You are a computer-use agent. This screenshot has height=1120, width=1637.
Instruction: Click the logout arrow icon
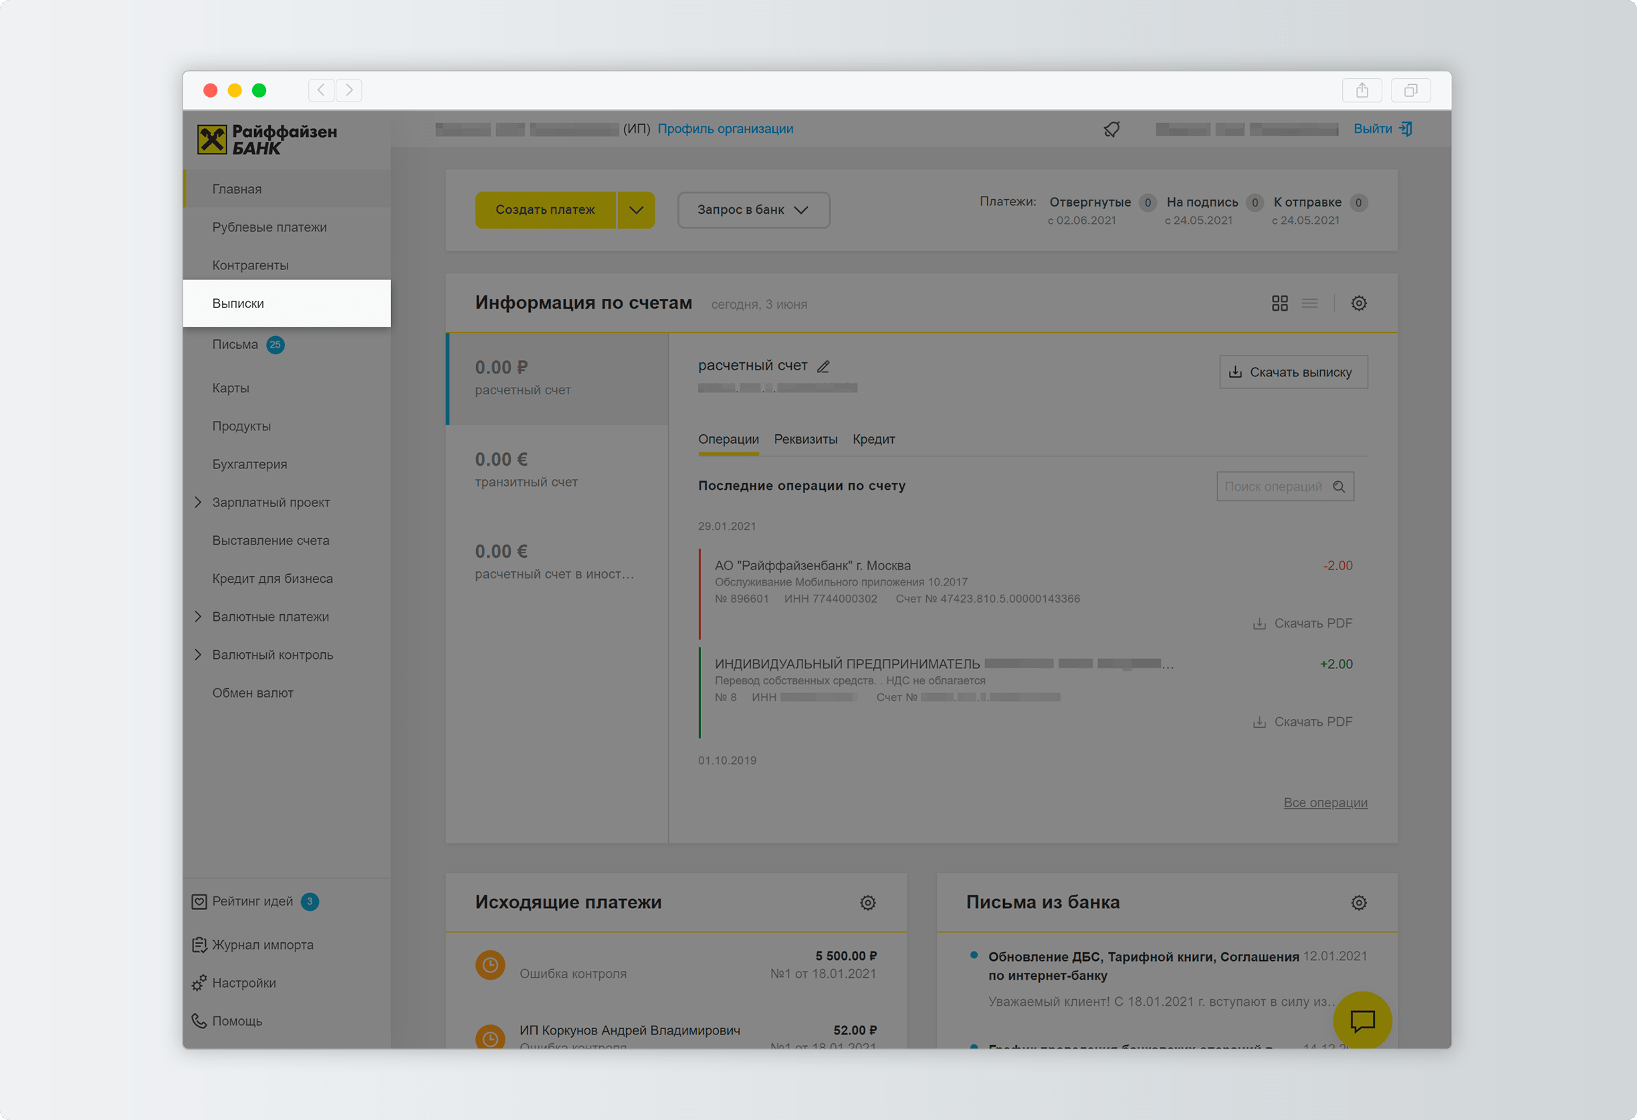[x=1405, y=129]
